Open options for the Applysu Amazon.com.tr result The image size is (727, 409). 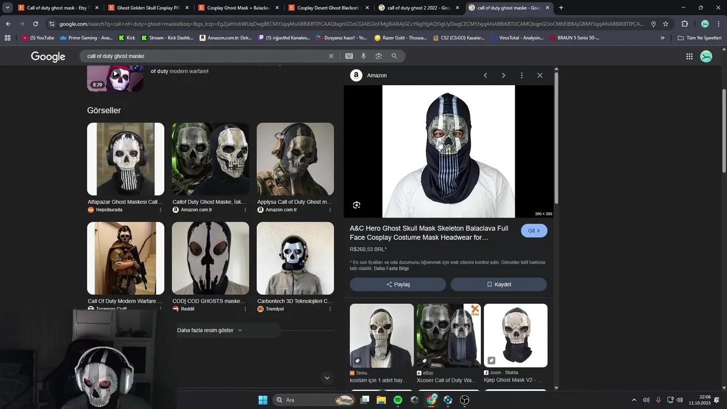pyautogui.click(x=330, y=210)
